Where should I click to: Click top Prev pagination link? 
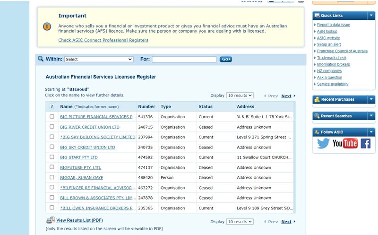tap(273, 96)
